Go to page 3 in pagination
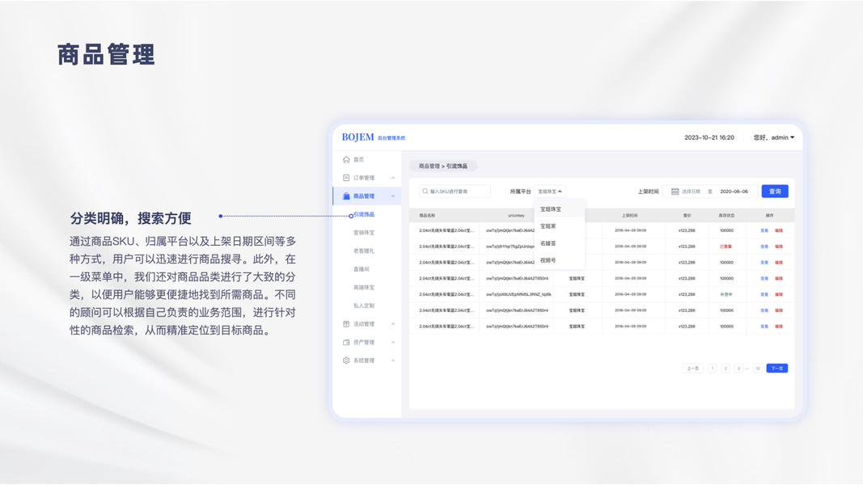Viewport: 863px width, 485px height. click(738, 369)
